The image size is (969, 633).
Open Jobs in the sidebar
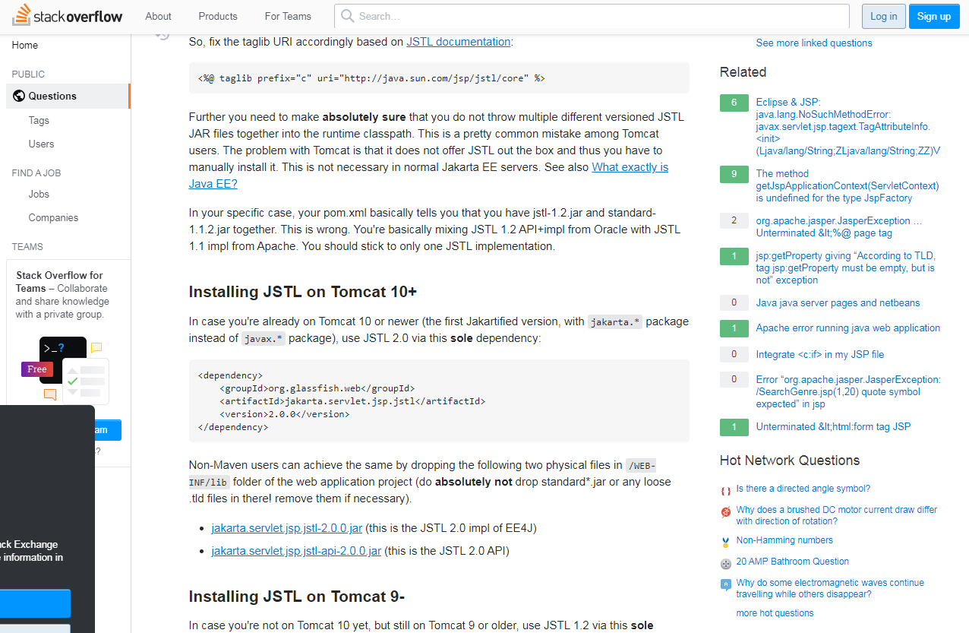coord(39,194)
